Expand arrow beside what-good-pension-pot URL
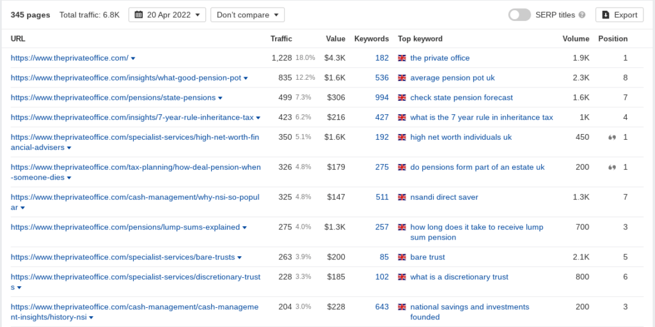 coord(246,79)
